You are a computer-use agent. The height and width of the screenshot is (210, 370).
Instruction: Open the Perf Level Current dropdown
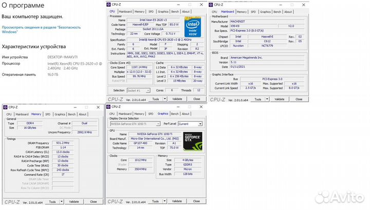click(190, 124)
